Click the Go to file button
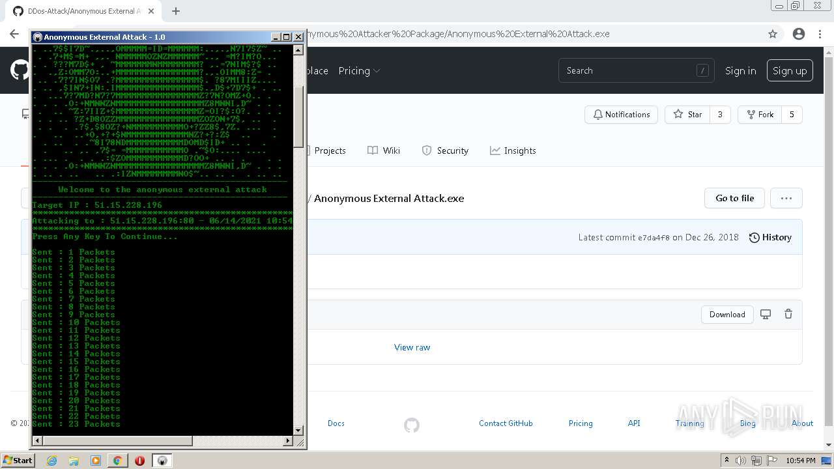The height and width of the screenshot is (469, 834). coord(734,198)
